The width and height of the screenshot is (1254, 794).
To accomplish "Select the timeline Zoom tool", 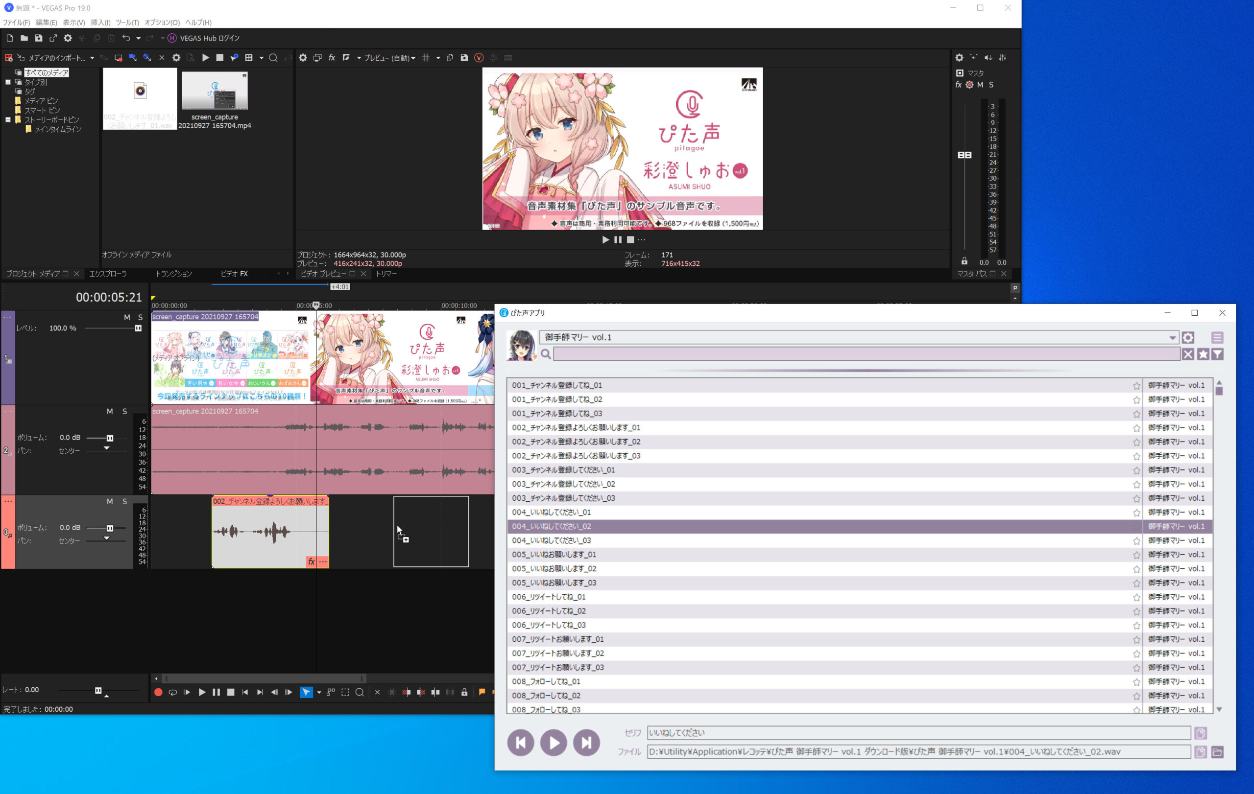I will [x=360, y=693].
